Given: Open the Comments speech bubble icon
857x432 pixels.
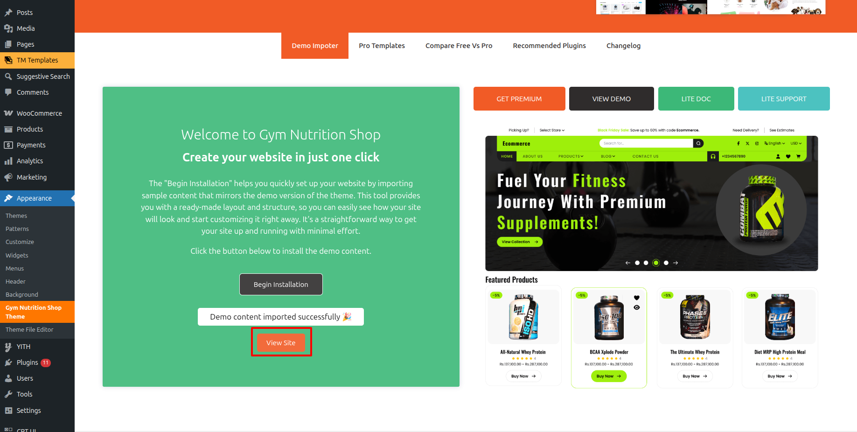Looking at the screenshot, I should pos(8,92).
